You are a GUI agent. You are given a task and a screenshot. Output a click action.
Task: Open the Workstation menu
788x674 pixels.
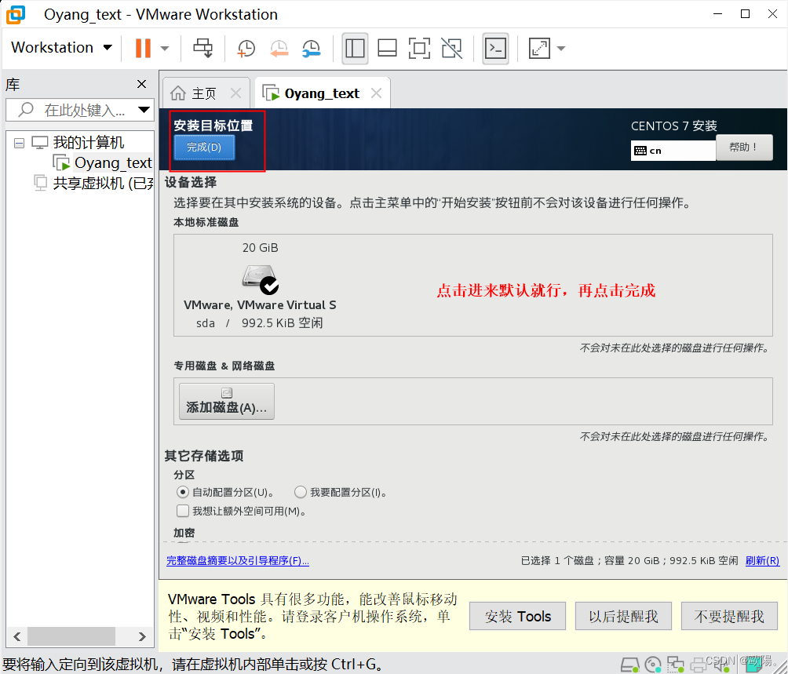pos(61,48)
